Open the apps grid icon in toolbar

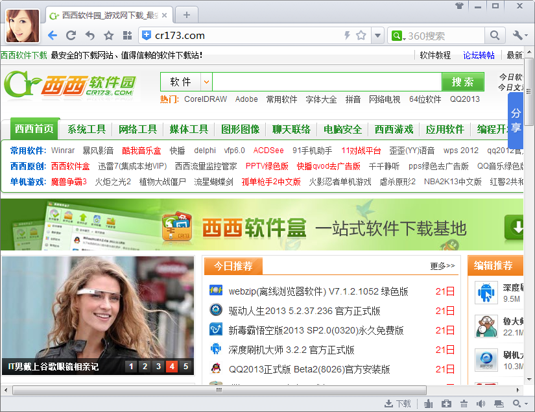(127, 35)
